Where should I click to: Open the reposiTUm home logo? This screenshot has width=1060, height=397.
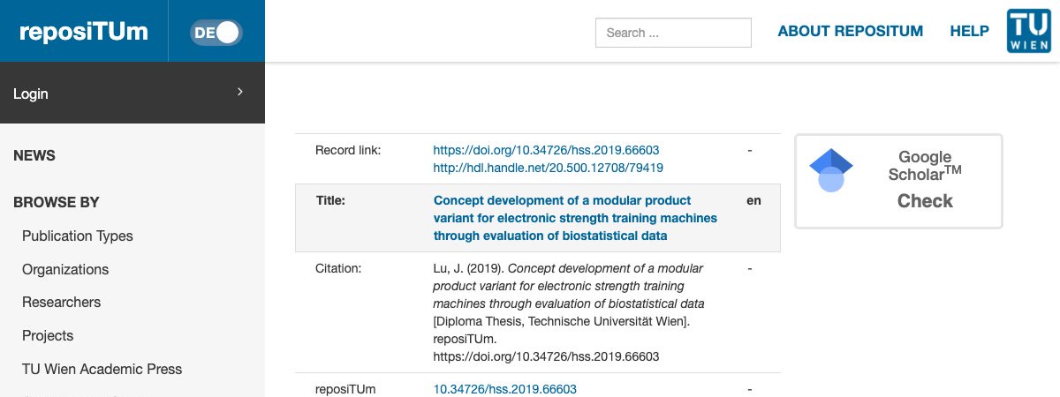[x=84, y=32]
